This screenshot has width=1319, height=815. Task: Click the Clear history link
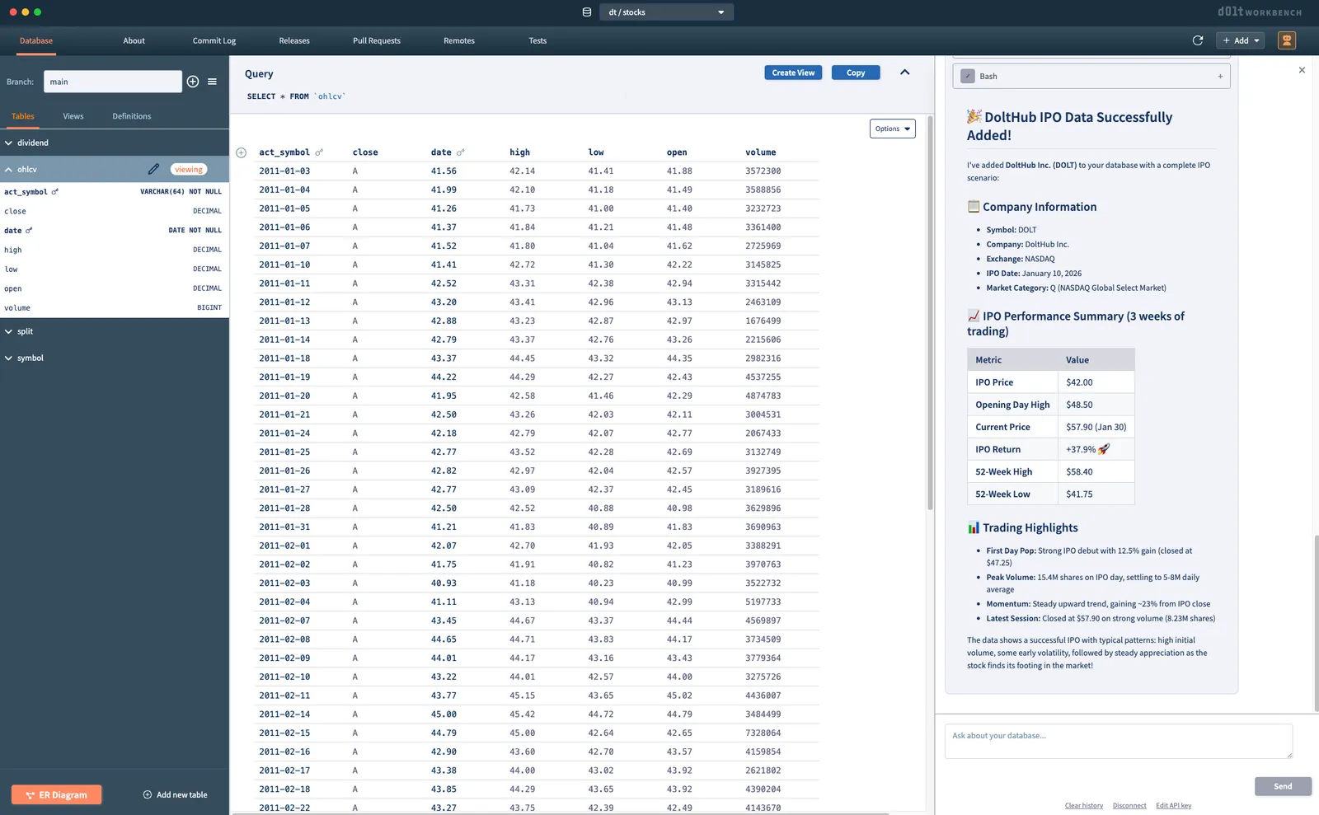point(1083,805)
